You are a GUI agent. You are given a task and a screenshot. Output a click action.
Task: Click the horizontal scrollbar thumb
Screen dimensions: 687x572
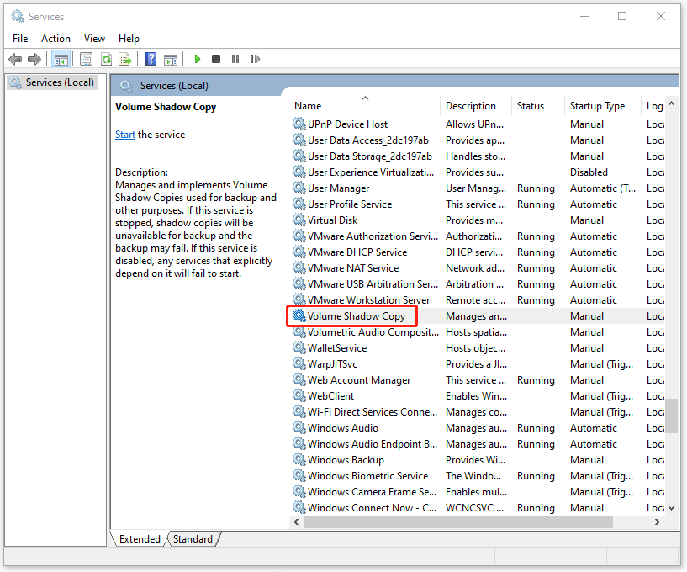click(x=458, y=522)
